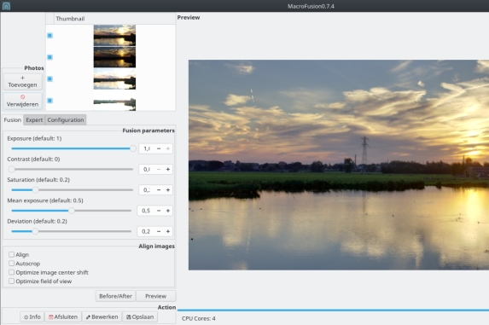489x325 pixels.
Task: Open Info dialog button
Action: (32, 317)
